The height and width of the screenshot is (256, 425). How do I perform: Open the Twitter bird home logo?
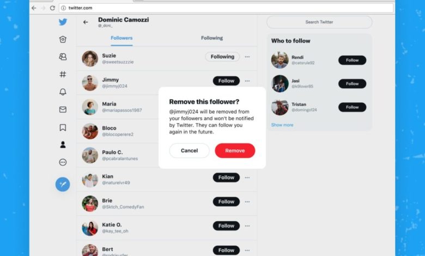point(63,22)
